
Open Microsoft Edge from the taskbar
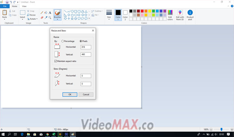[22, 134]
